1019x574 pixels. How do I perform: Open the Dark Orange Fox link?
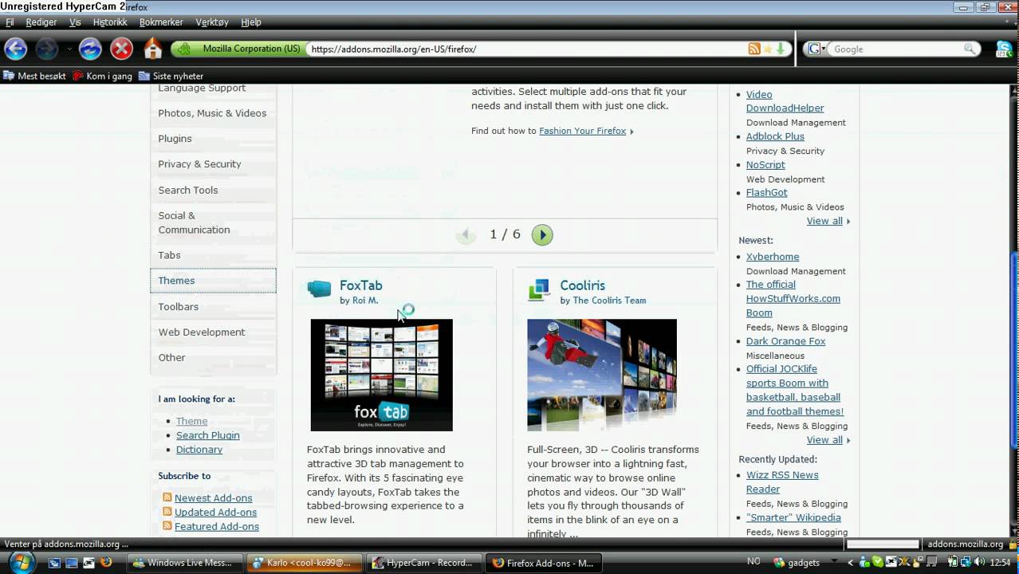(x=785, y=341)
